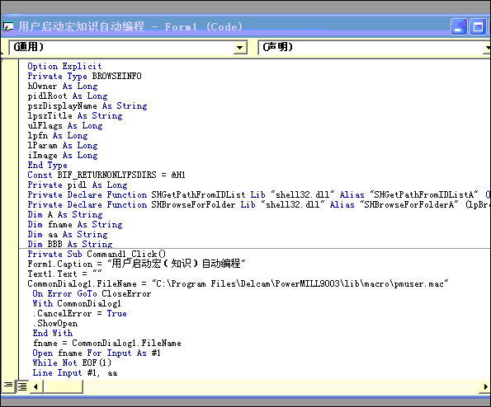Viewport: 491px width, 407px height.
Task: Click the Open fname For Input line
Action: 97,353
